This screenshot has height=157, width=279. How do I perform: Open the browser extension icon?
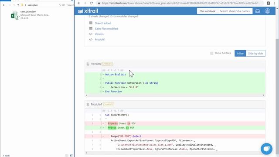[269, 3]
